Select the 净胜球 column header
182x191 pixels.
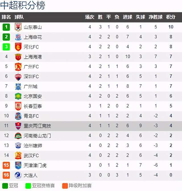156,17
